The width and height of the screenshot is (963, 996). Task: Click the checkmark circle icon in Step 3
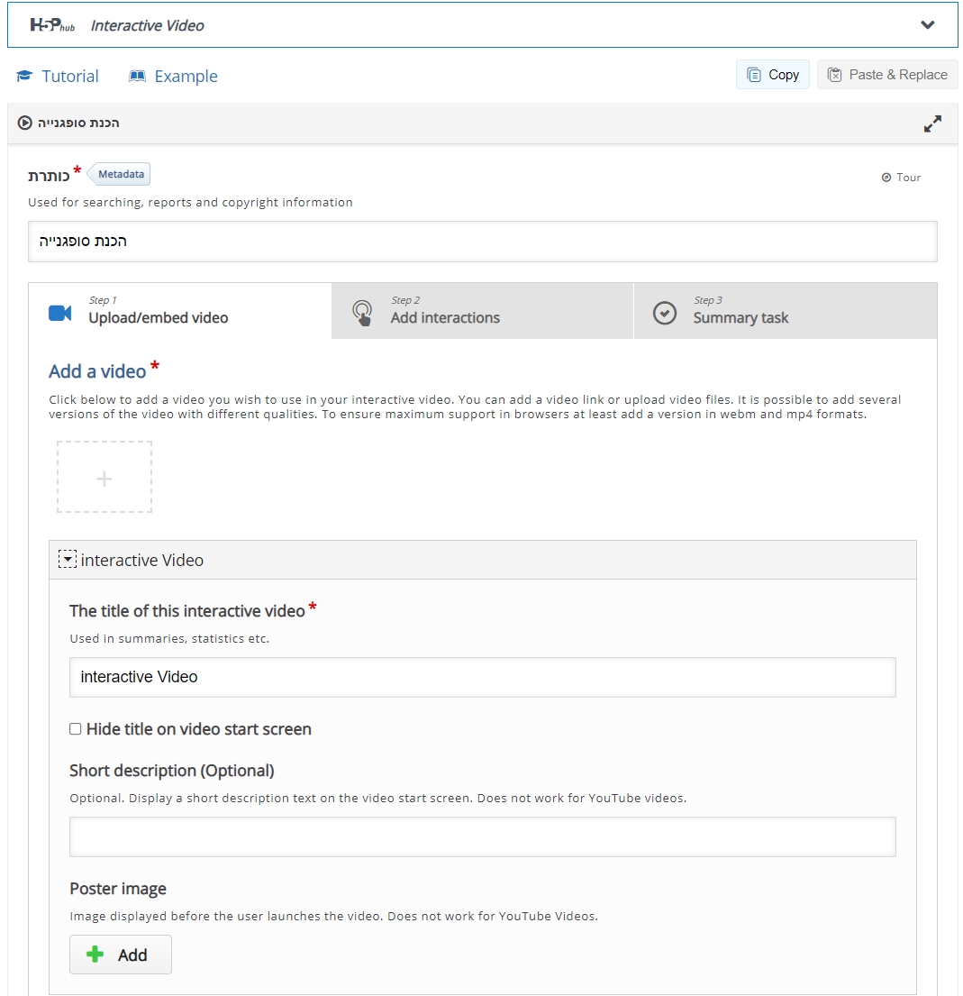[x=664, y=313]
